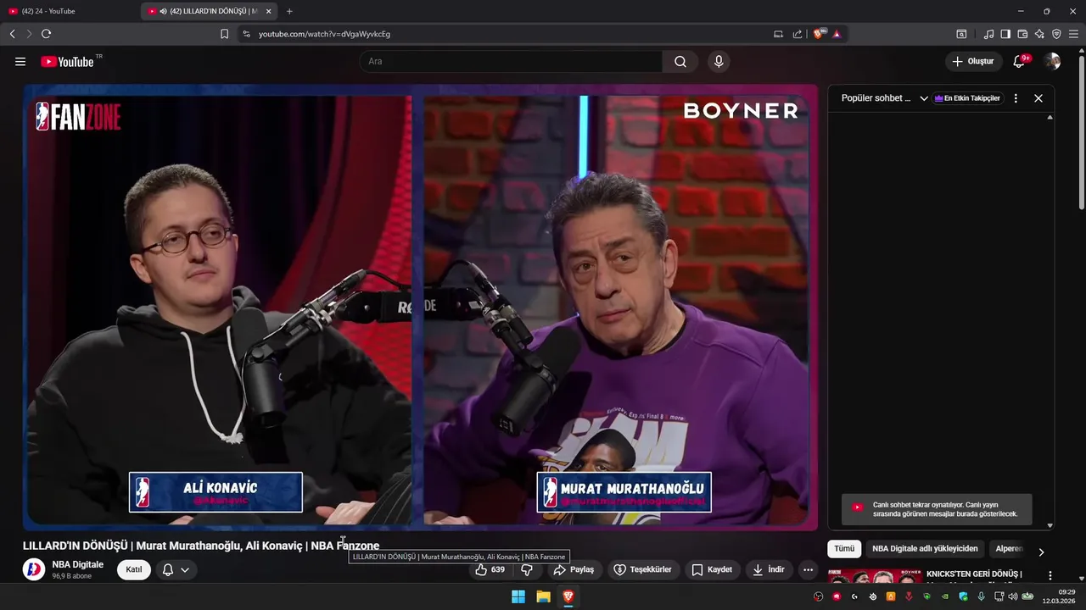
Task: Like the video with 639 likes
Action: pyautogui.click(x=490, y=569)
